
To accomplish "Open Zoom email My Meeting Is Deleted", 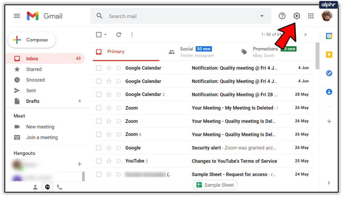I will click(202, 108).
